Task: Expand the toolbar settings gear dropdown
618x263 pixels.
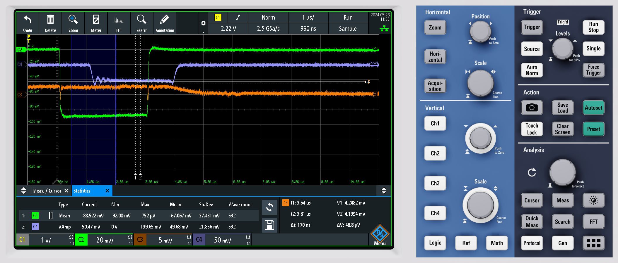Action: 203,23
